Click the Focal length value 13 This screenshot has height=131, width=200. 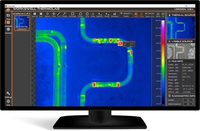tap(183, 80)
